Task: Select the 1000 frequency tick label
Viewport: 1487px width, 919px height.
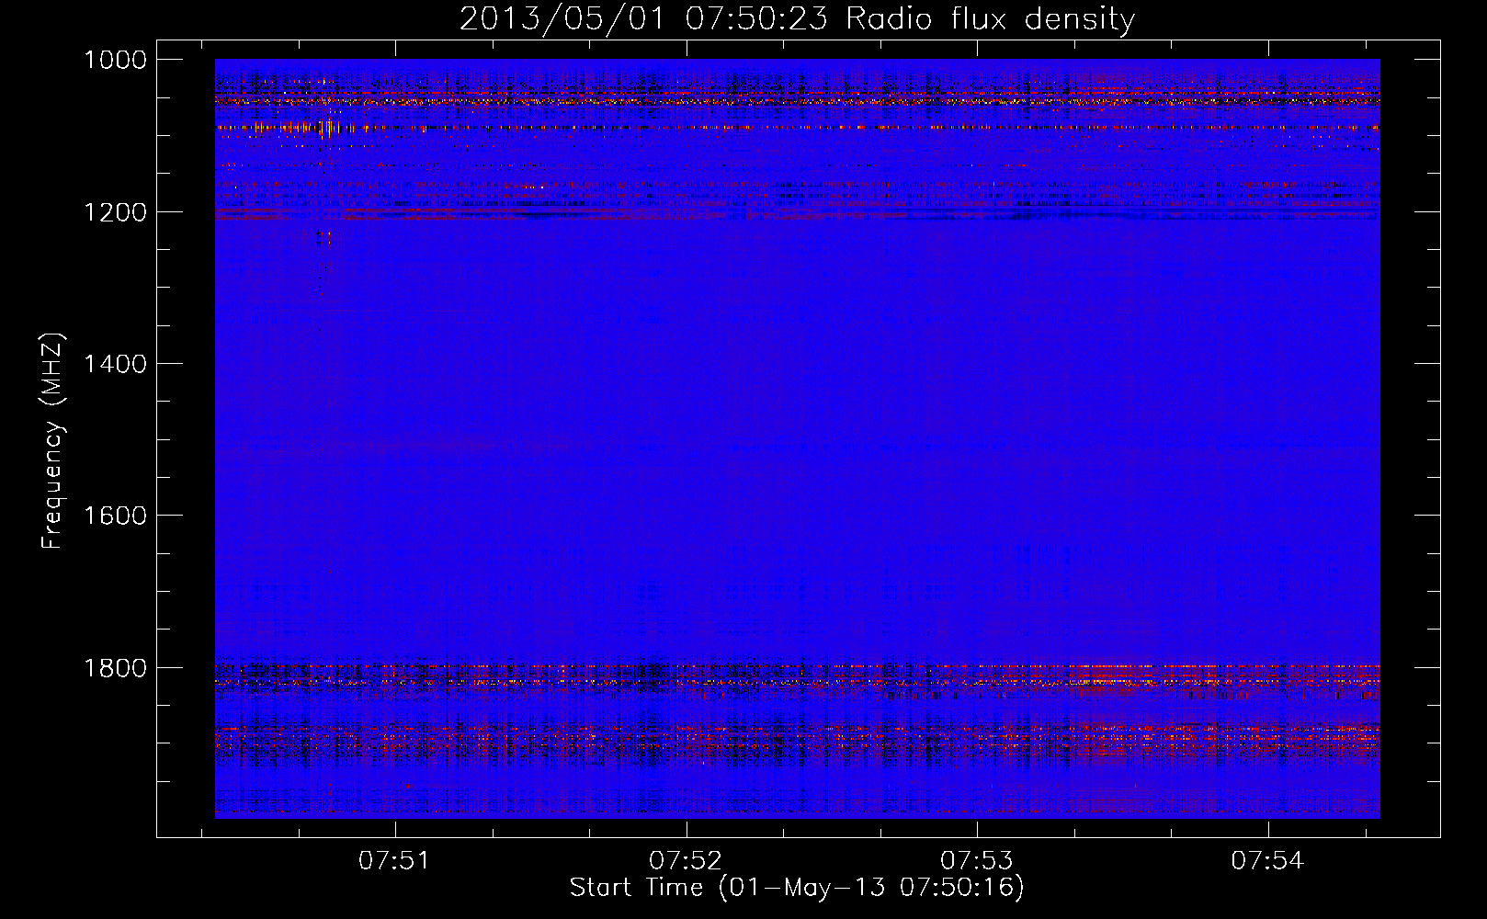Action: click(x=115, y=60)
